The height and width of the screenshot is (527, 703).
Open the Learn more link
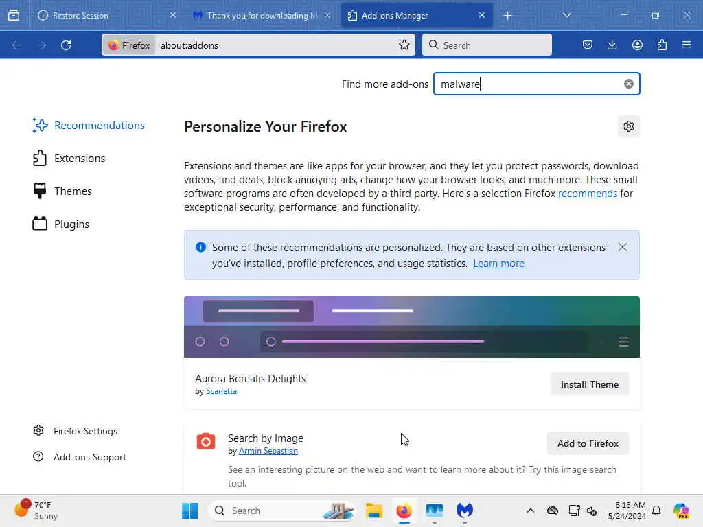point(498,263)
